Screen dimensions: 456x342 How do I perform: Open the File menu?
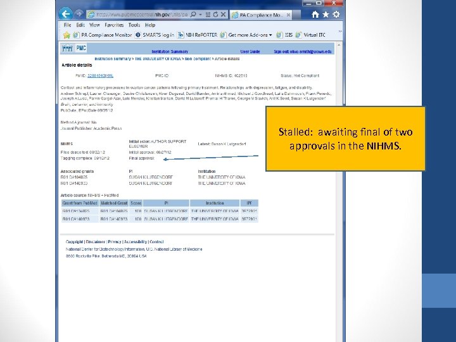(67, 25)
